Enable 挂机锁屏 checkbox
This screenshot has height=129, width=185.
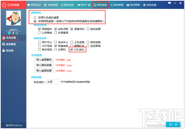point(88,29)
